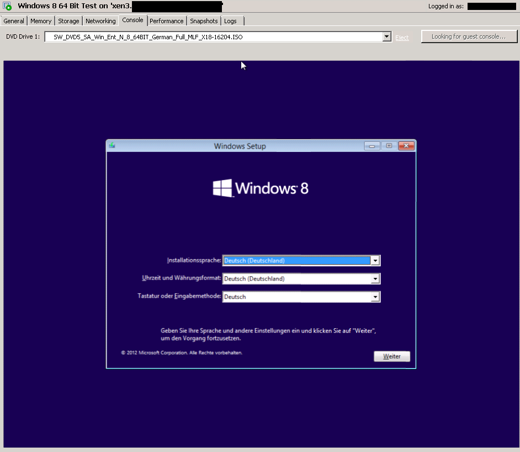This screenshot has width=520, height=452.
Task: Open the Snapshots tab
Action: (x=204, y=21)
